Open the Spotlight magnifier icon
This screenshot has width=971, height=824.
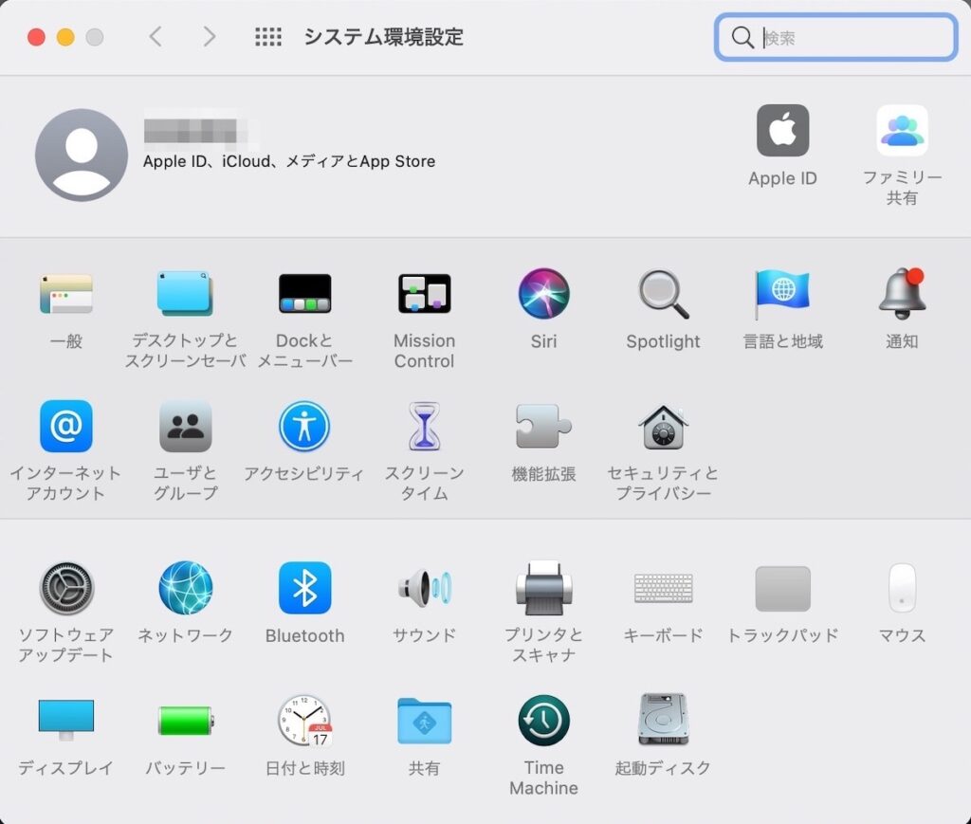[663, 294]
